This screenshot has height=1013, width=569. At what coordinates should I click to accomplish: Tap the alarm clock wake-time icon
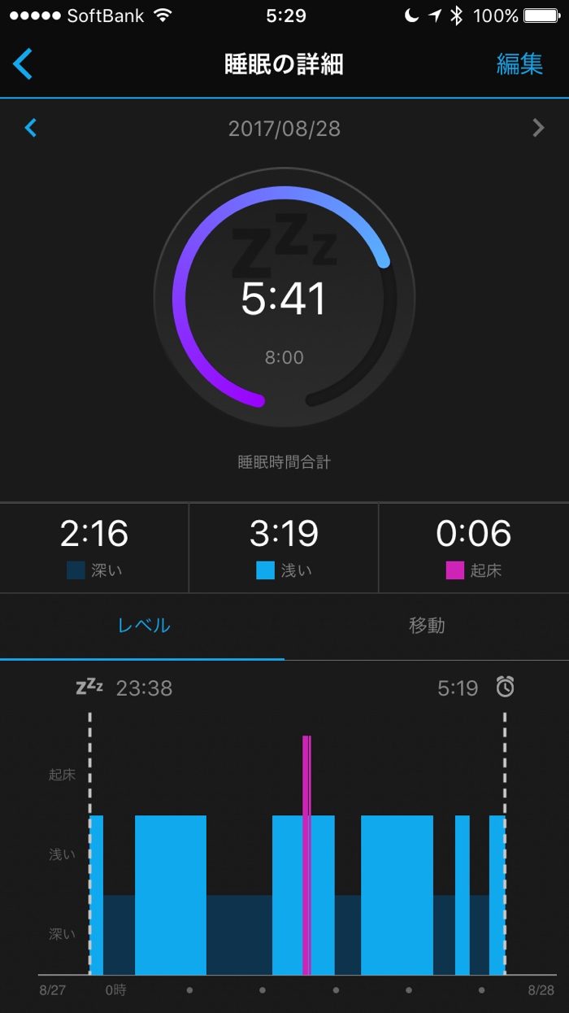click(506, 688)
